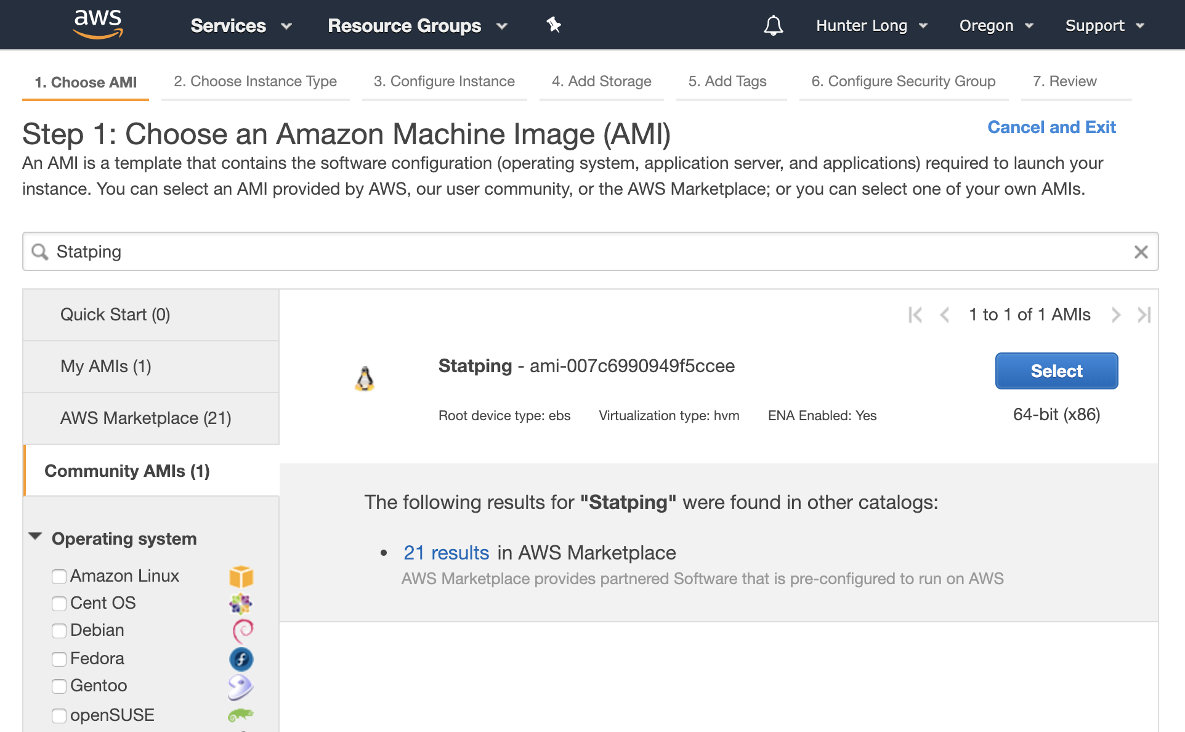Click Cancel and Exit

coord(1051,127)
